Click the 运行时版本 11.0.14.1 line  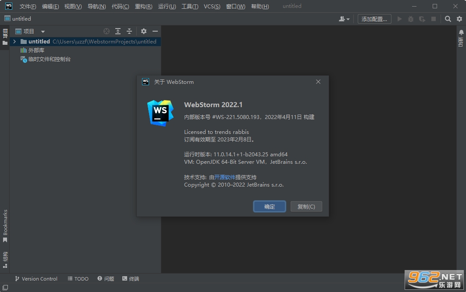236,154
